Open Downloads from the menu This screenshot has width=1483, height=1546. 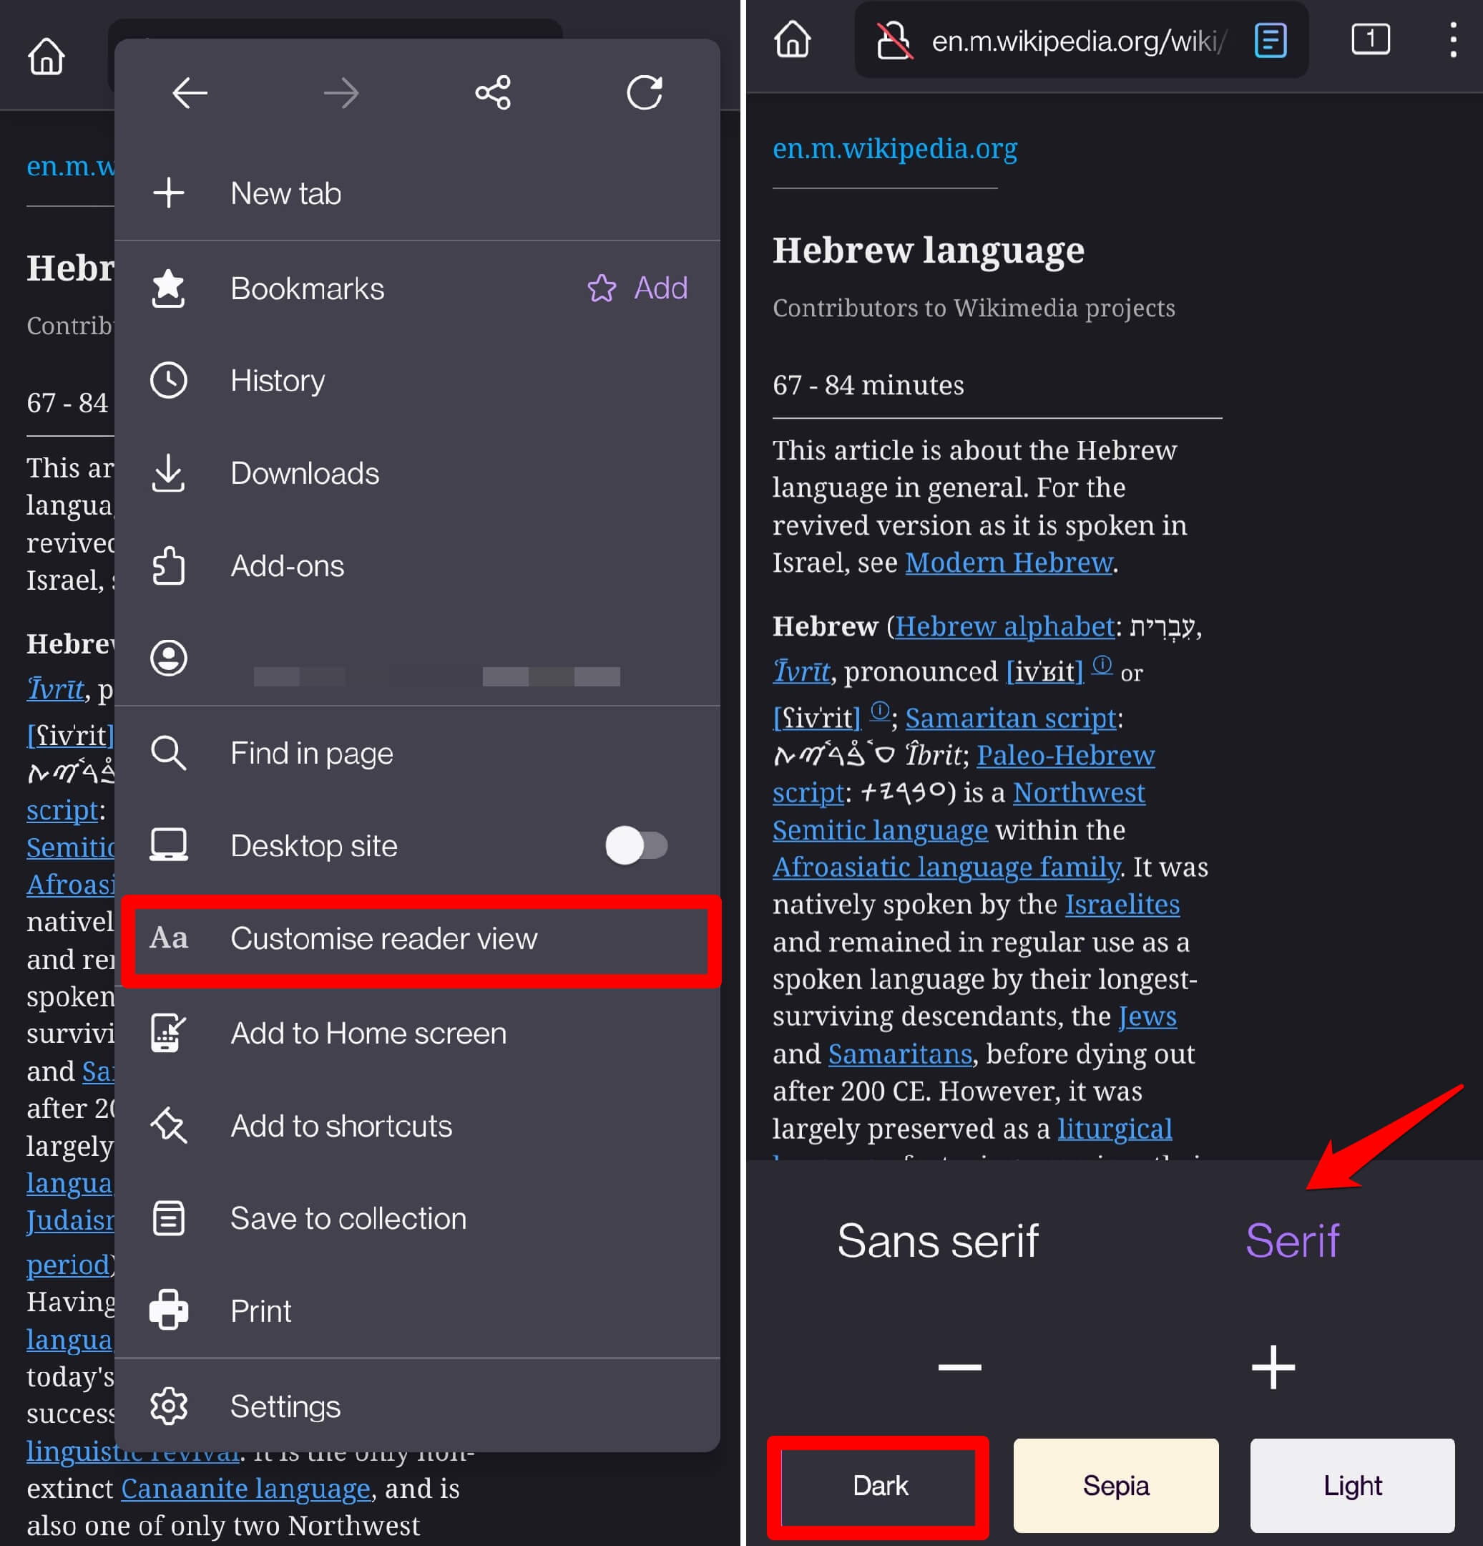point(418,472)
